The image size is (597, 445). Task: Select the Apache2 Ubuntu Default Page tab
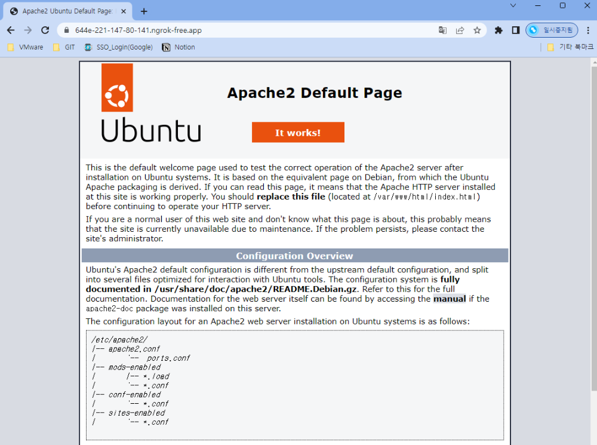67,11
